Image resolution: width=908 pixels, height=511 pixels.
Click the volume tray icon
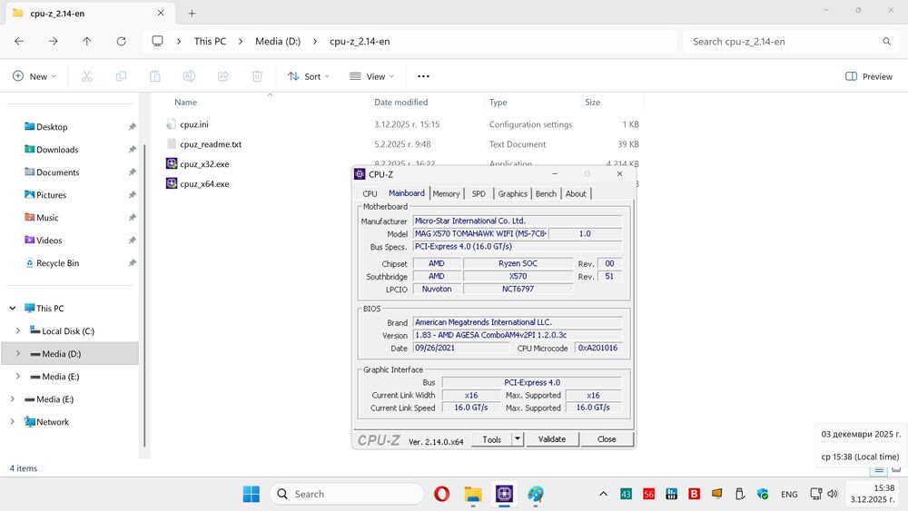coord(833,495)
